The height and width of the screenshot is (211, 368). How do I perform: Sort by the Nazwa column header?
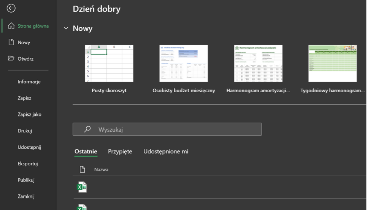(101, 170)
